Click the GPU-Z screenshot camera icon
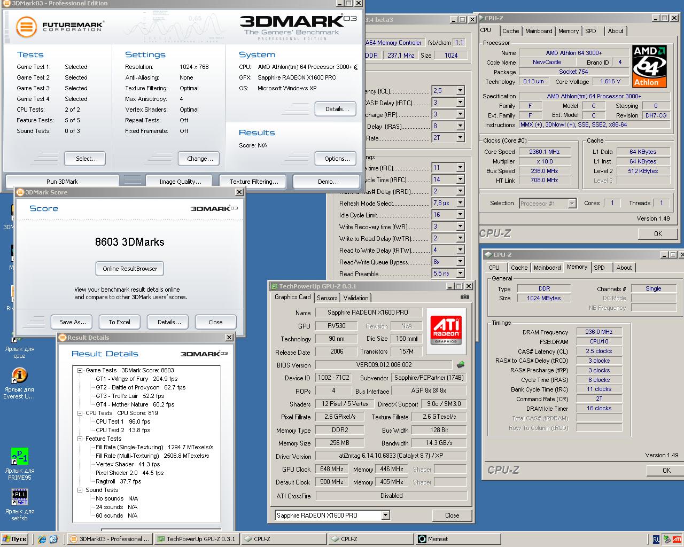 coord(465,297)
